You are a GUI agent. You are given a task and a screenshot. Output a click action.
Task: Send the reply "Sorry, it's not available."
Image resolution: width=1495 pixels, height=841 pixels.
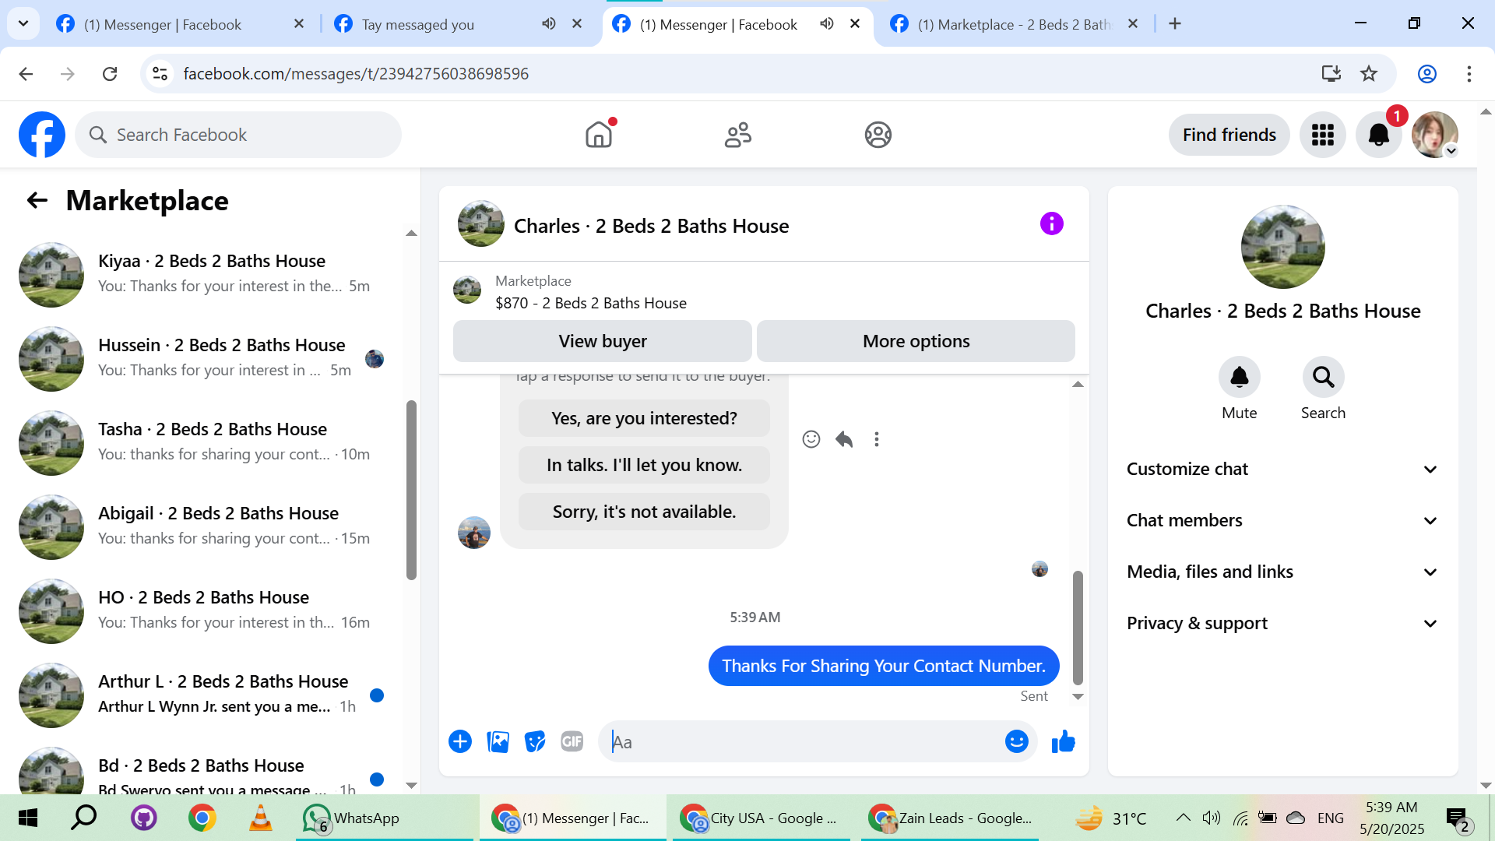pyautogui.click(x=644, y=512)
